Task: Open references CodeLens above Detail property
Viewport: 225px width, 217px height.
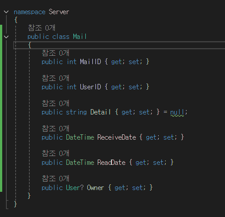Action: tap(55, 103)
